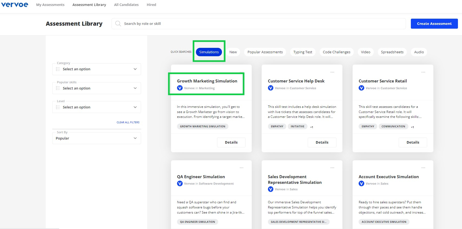Select Audio quick search chip
462x229 pixels.
419,52
